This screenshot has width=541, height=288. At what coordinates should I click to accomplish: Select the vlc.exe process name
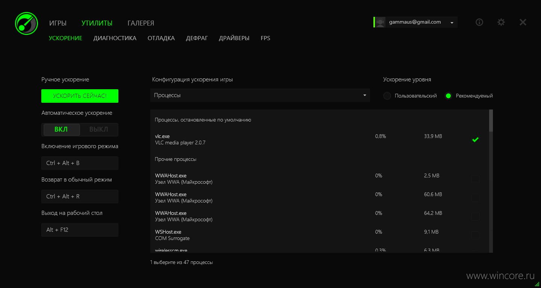(162, 136)
